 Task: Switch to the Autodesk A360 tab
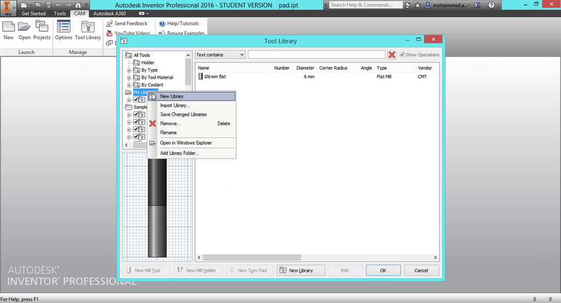[110, 14]
